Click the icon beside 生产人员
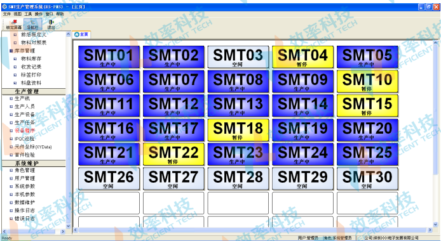This screenshot has height=241, width=441. pos(11,107)
